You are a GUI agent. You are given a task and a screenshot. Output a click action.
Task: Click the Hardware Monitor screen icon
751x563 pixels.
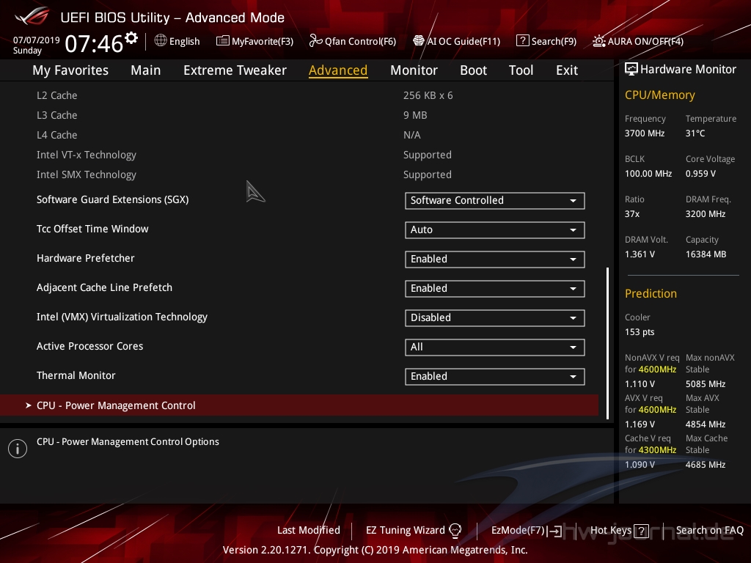[631, 70]
